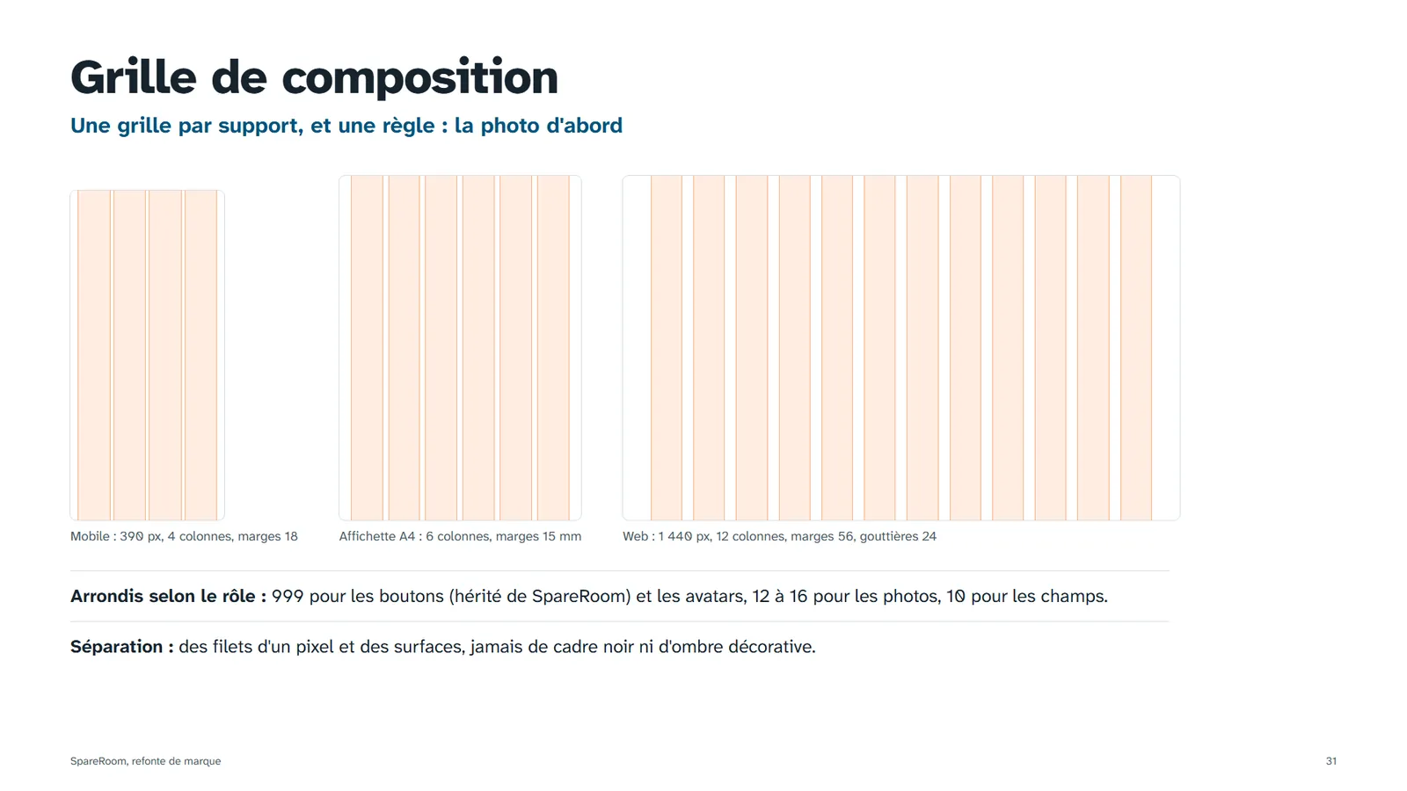This screenshot has height=791, width=1407.
Task: Click the Web 12-column grid diagram
Action: coord(901,348)
